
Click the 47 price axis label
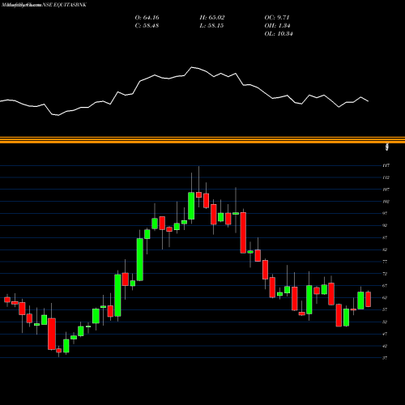tap(385, 334)
